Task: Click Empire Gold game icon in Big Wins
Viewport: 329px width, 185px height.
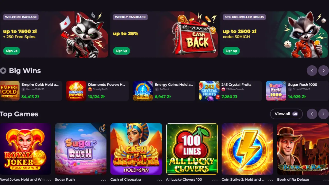Action: (10, 91)
